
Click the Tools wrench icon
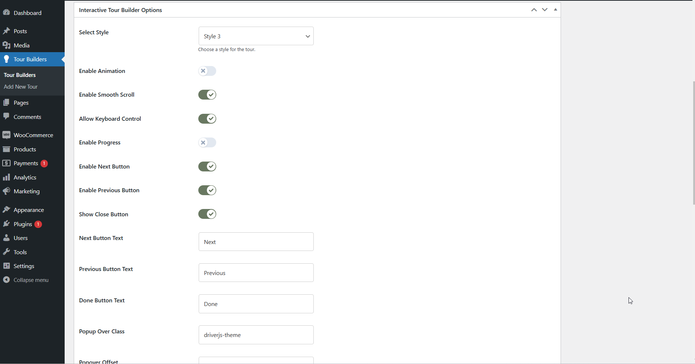[x=7, y=252]
